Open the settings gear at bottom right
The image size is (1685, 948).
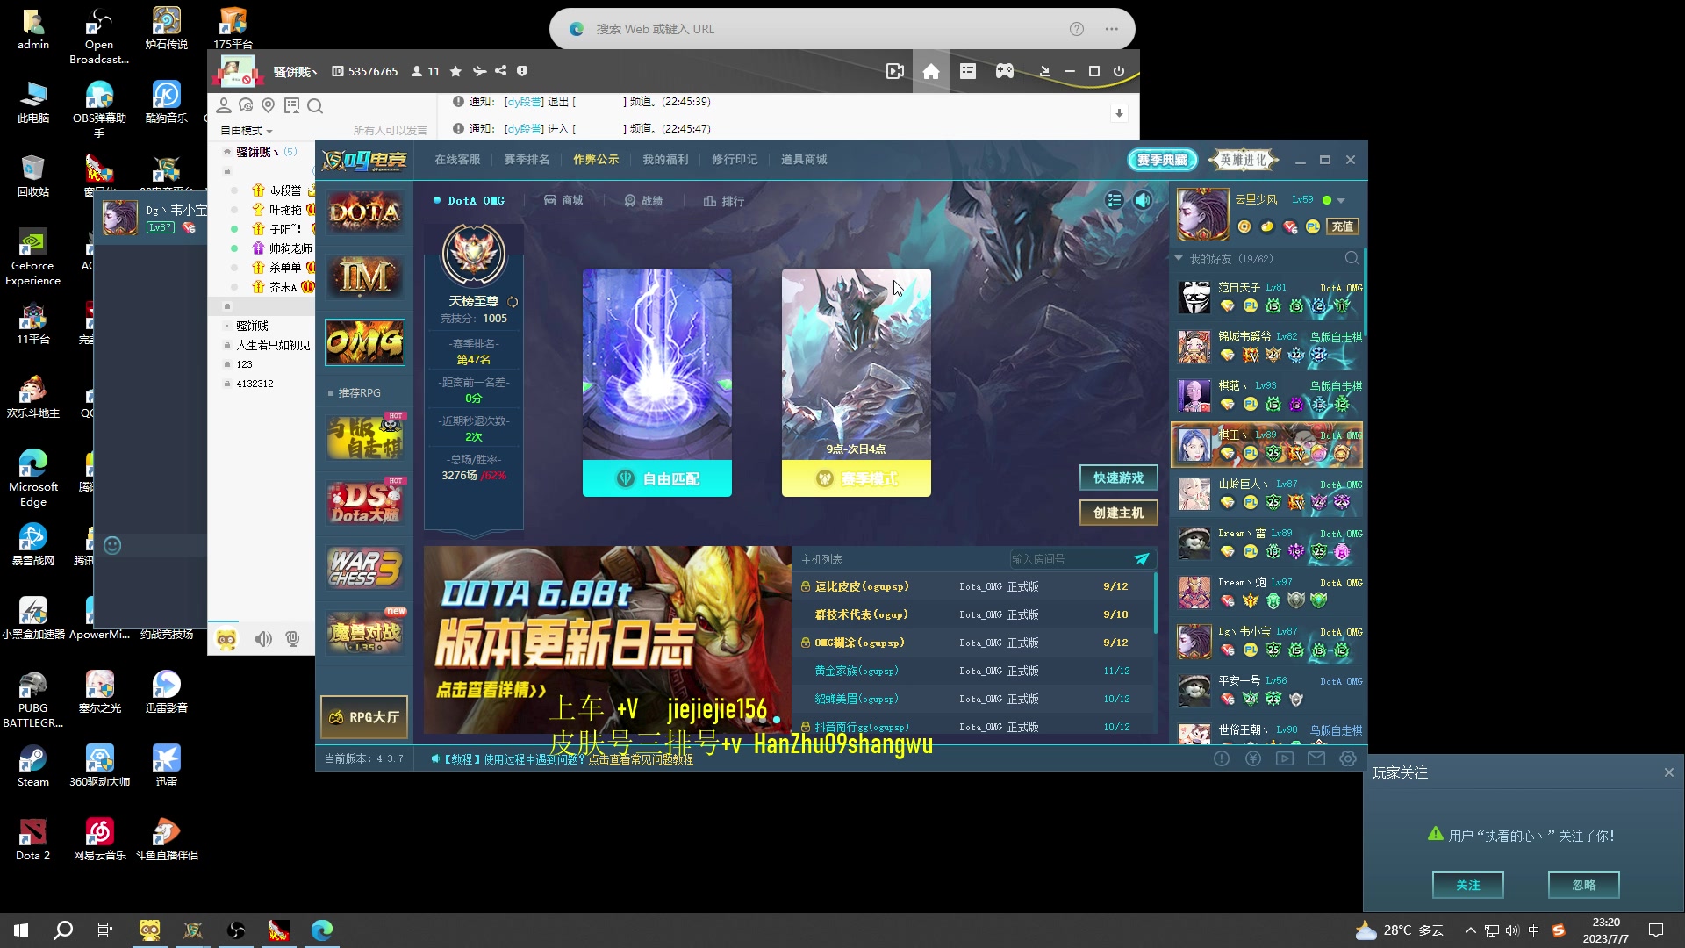point(1348,758)
